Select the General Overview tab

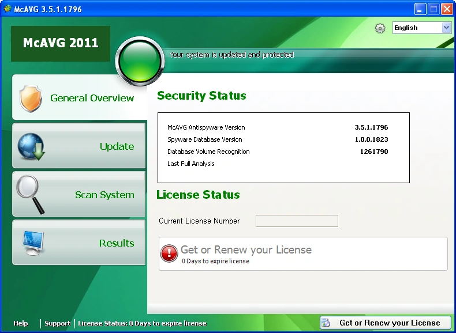point(79,97)
